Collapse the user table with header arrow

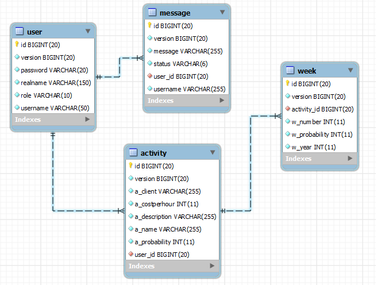pyautogui.click(x=88, y=31)
